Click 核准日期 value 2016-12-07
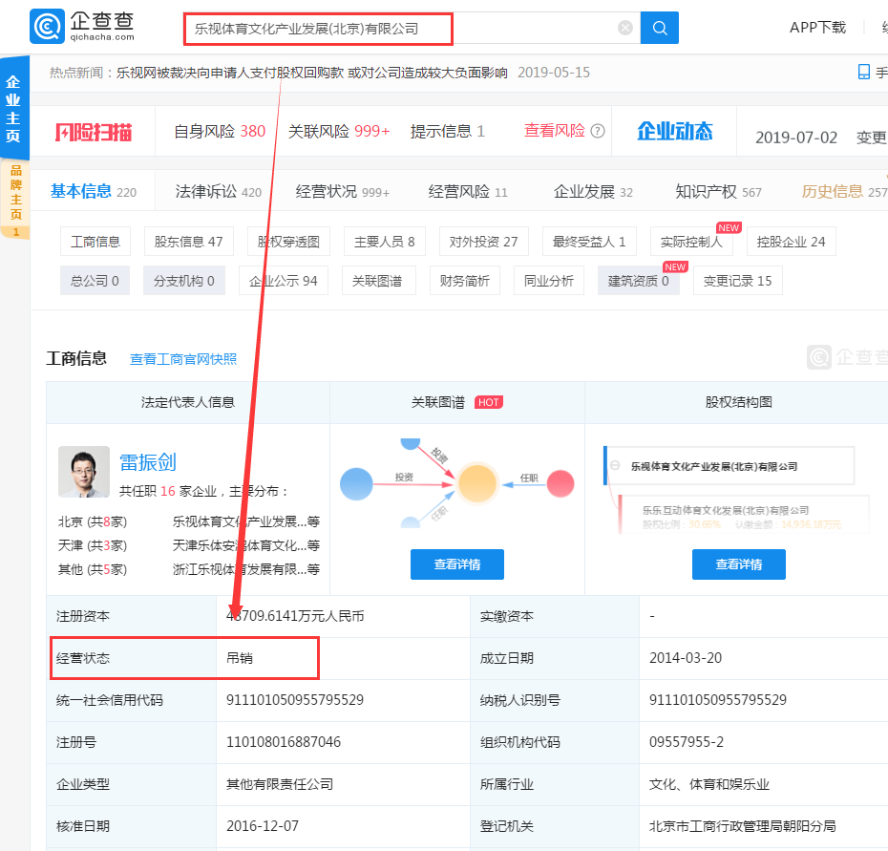 point(263,826)
